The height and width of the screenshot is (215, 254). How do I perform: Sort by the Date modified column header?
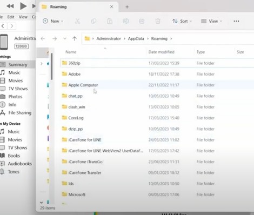(161, 52)
